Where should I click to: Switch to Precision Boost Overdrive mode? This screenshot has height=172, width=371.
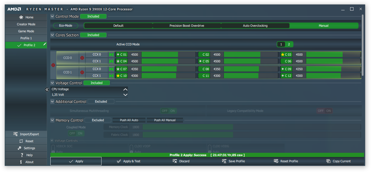187,26
